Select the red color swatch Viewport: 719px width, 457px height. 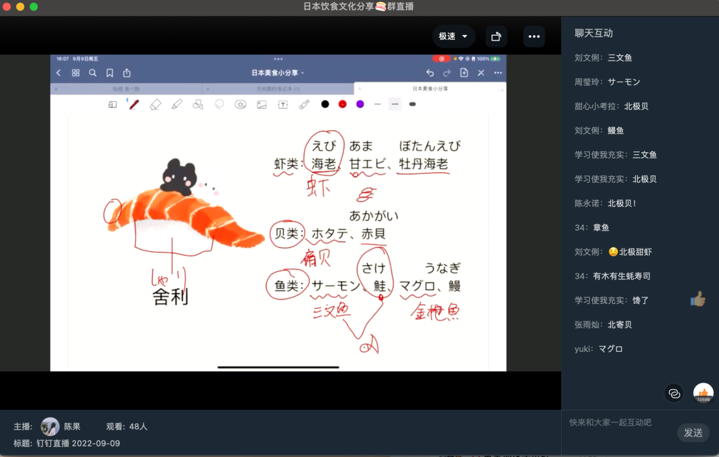click(342, 104)
